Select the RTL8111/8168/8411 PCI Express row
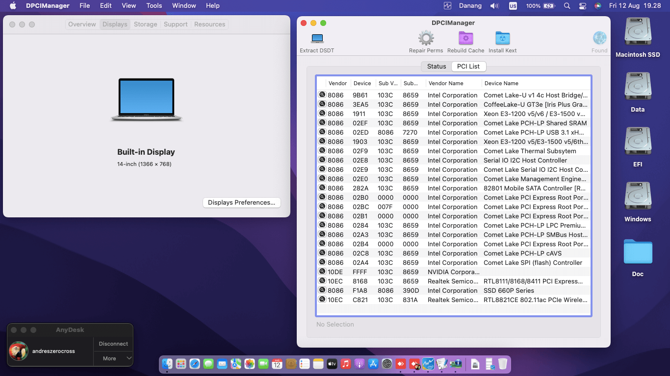The height and width of the screenshot is (376, 670). tap(454, 281)
